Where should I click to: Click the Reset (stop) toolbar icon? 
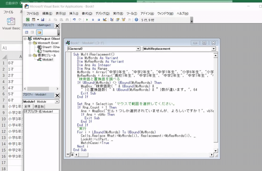point(99,20)
